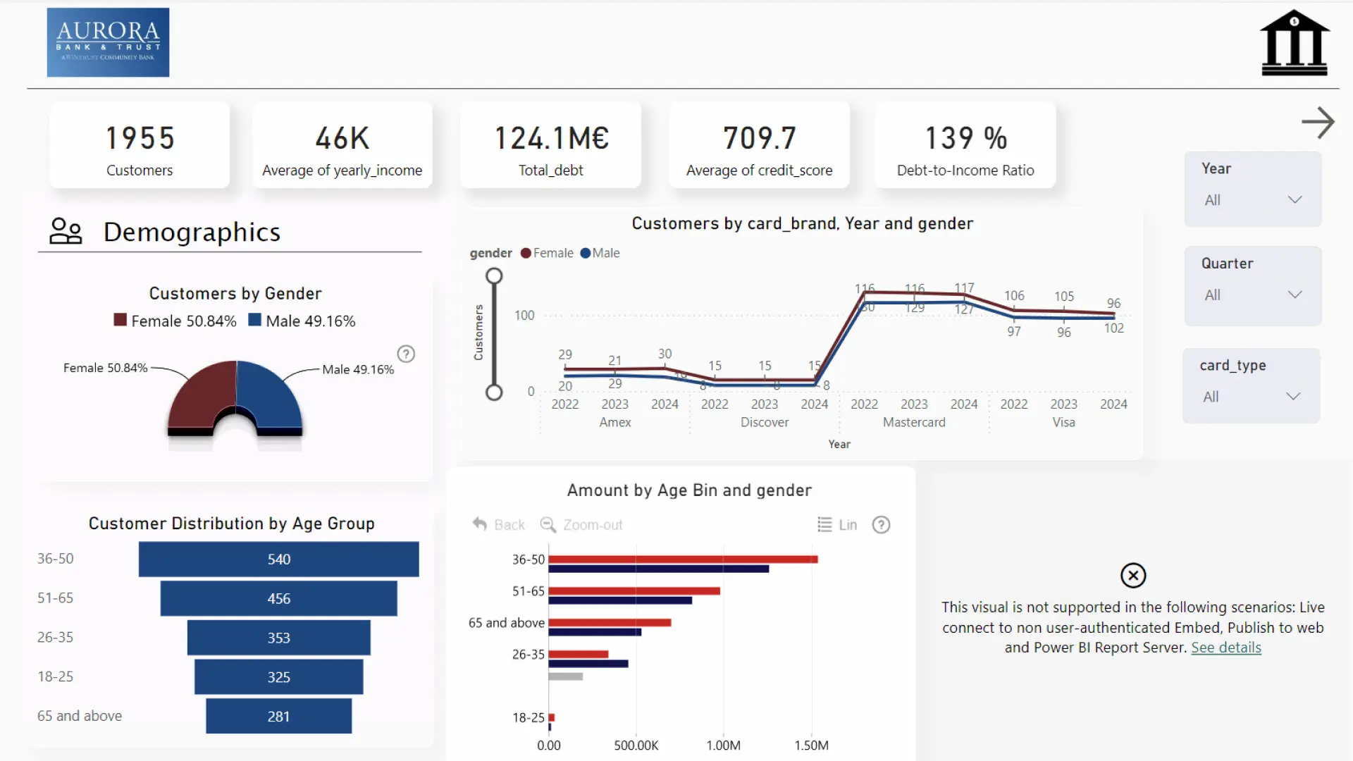The width and height of the screenshot is (1353, 761).
Task: Click the 139 % Debt-to-Income Ratio card
Action: (965, 146)
